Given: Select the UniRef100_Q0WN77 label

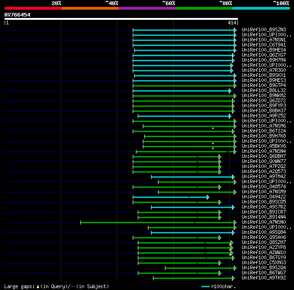Looking at the screenshot, I should click(264, 162).
